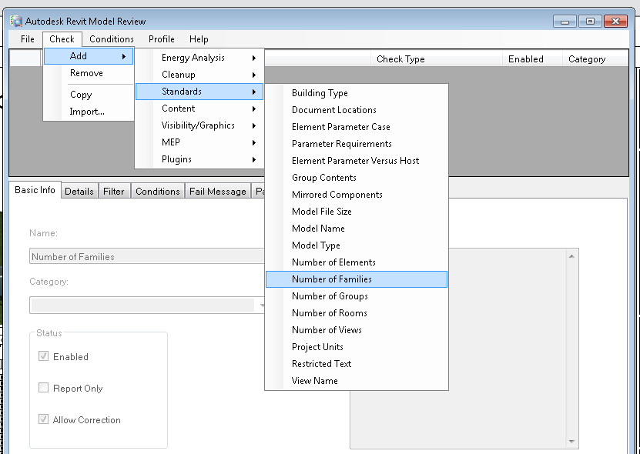640x454 pixels.
Task: Select Import... from the Check menu
Action: pyautogui.click(x=89, y=112)
